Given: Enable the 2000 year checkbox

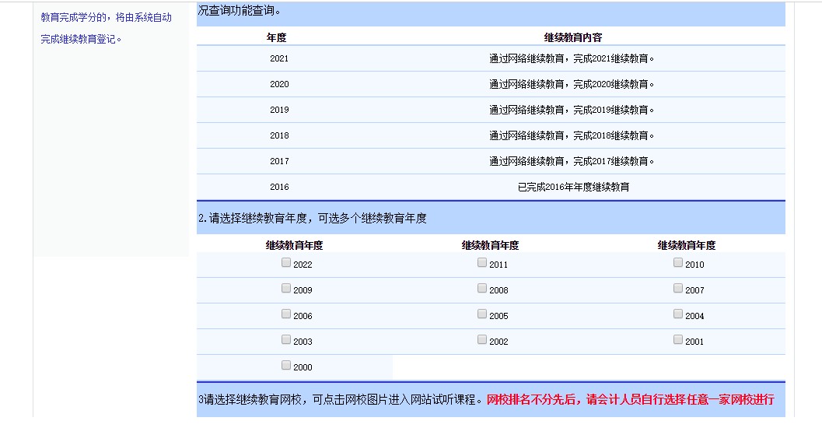Looking at the screenshot, I should click(x=286, y=366).
